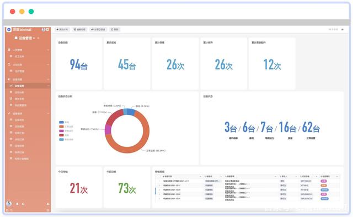353x217 pixels.
Task: Click the magenta slice of the donut chart
Action: point(108,130)
